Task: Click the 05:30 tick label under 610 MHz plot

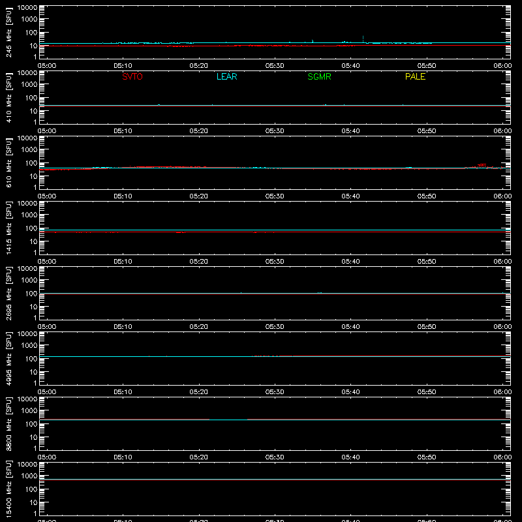Action: click(x=275, y=196)
